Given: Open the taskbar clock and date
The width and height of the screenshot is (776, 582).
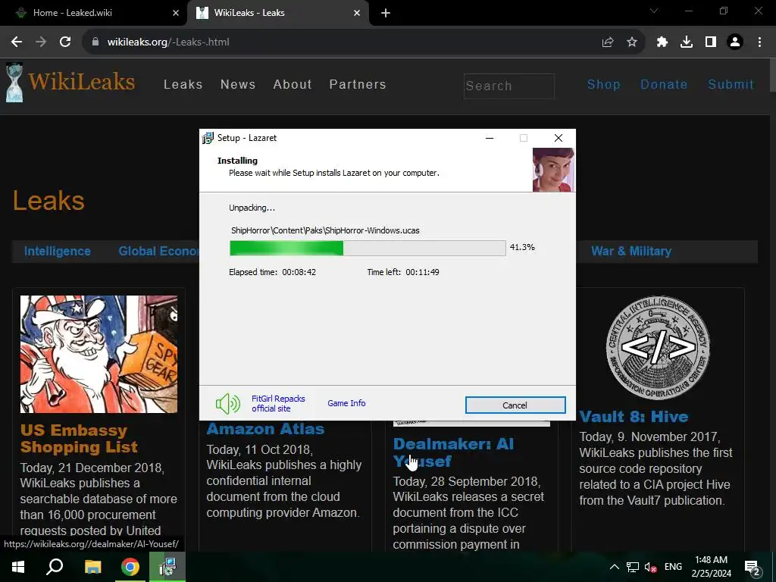Looking at the screenshot, I should (711, 567).
